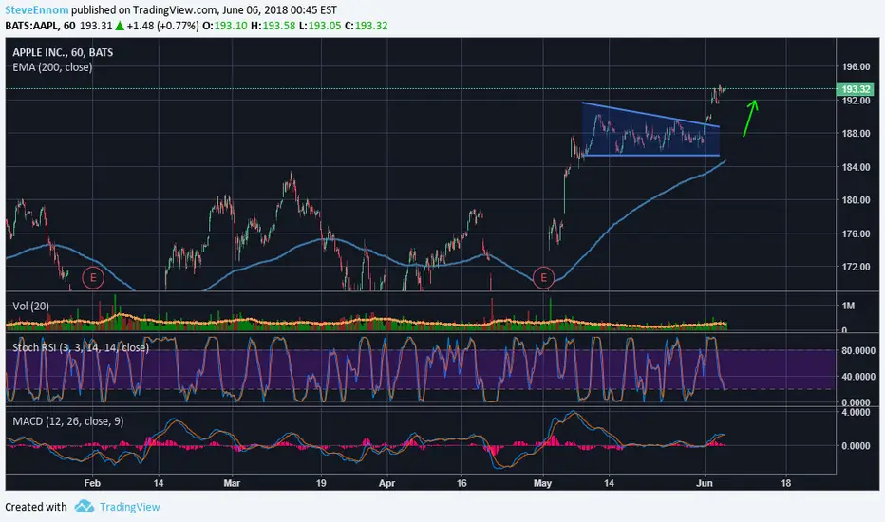Click the H:193.58 high value
885x522 pixels.
coord(273,26)
